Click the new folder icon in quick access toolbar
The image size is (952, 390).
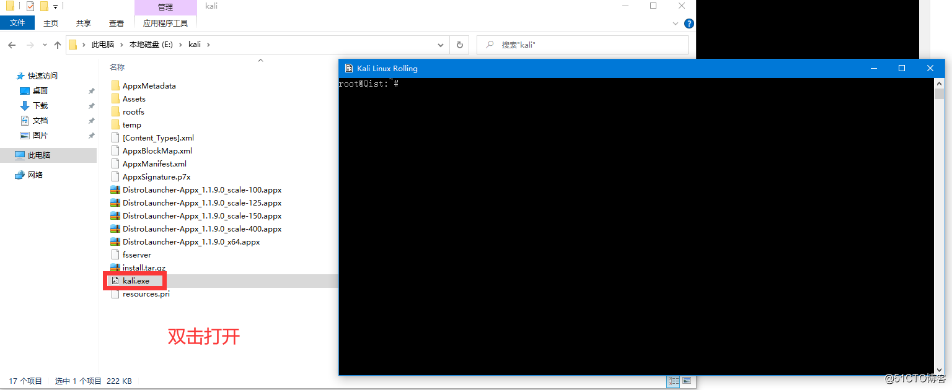[x=44, y=6]
